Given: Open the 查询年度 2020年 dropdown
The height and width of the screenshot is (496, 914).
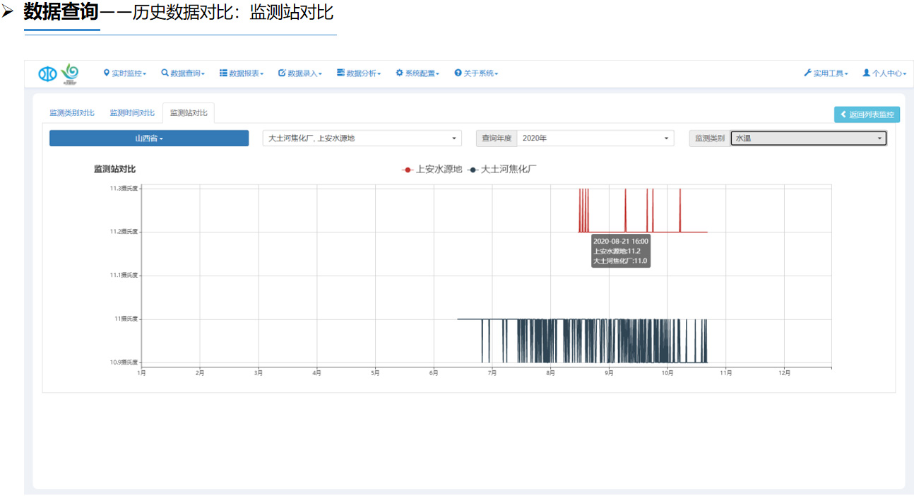Looking at the screenshot, I should click(595, 138).
